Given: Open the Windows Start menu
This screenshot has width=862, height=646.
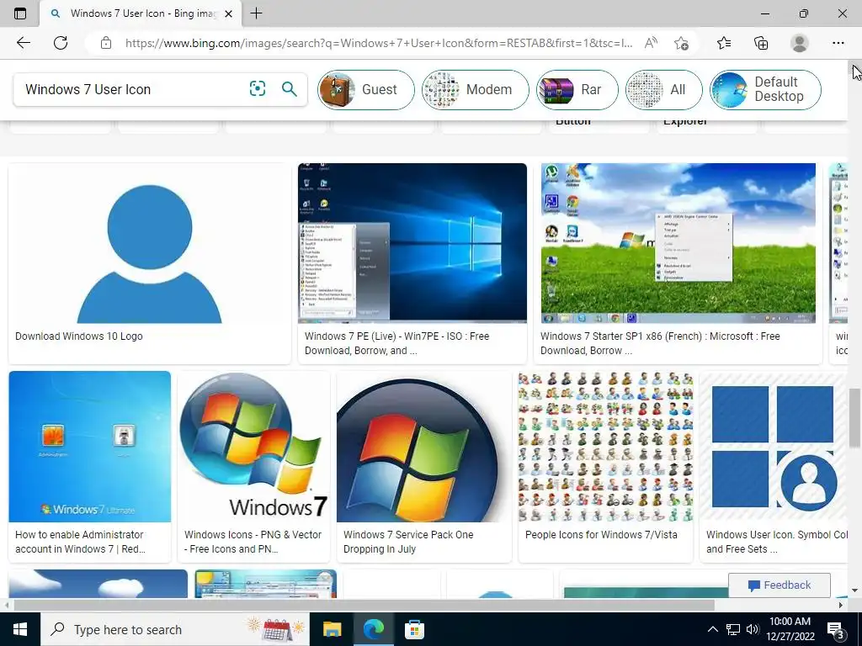Looking at the screenshot, I should click(x=20, y=629).
